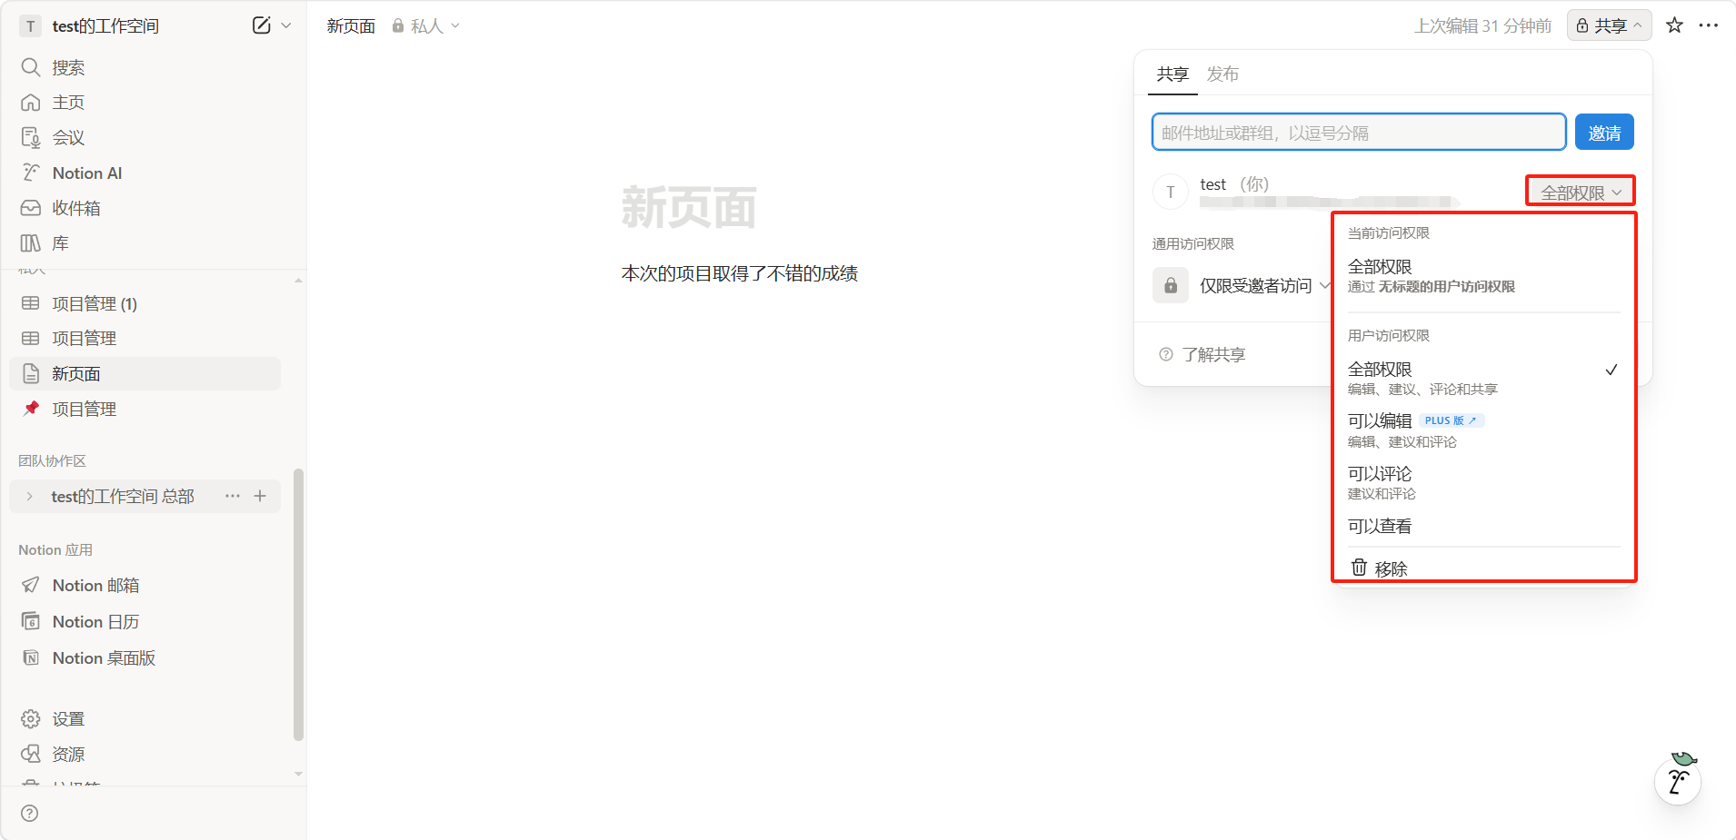Viewport: 1736px width, 840px height.
Task: Open the three-dot page options menu
Action: [x=1709, y=25]
